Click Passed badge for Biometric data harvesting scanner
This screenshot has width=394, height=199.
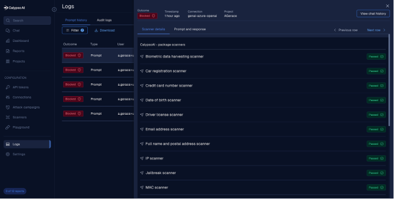(376, 57)
